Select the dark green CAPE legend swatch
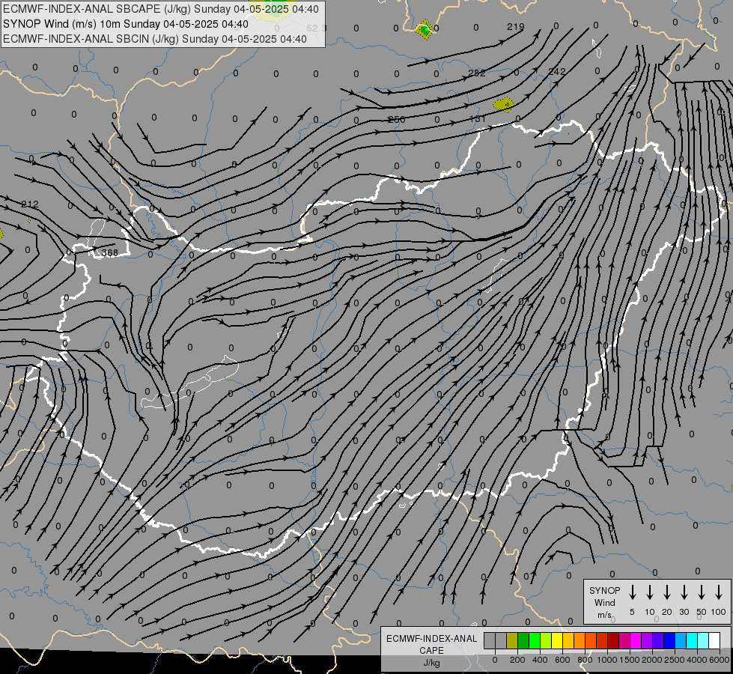The height and width of the screenshot is (674, 733). (x=523, y=640)
